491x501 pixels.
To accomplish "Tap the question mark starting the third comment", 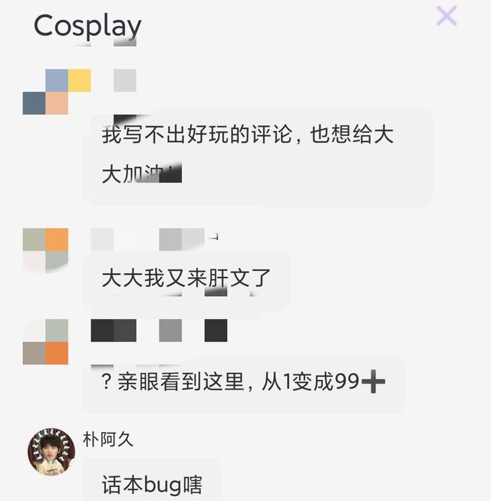I will click(x=107, y=381).
